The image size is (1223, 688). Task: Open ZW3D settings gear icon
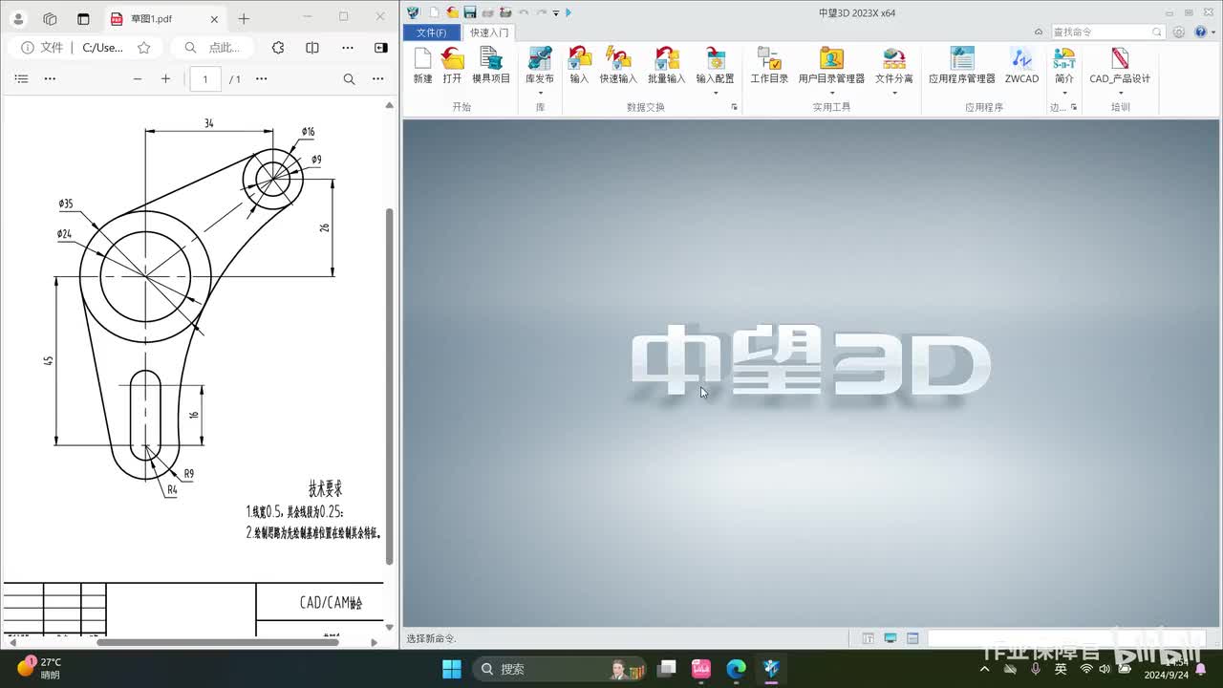(1179, 32)
